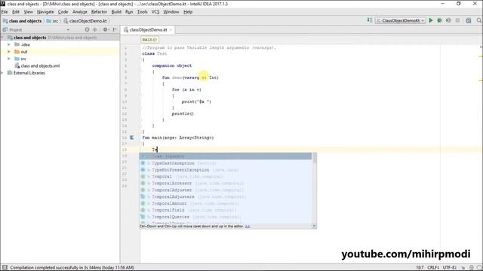Image resolution: width=483 pixels, height=271 pixels.
Task: Click scroll from source target icon
Action: pyautogui.click(x=88, y=30)
